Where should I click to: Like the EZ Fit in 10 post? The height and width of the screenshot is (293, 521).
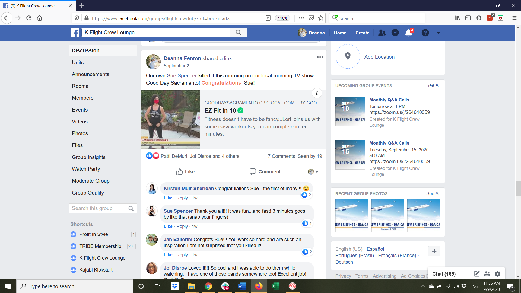(x=185, y=172)
